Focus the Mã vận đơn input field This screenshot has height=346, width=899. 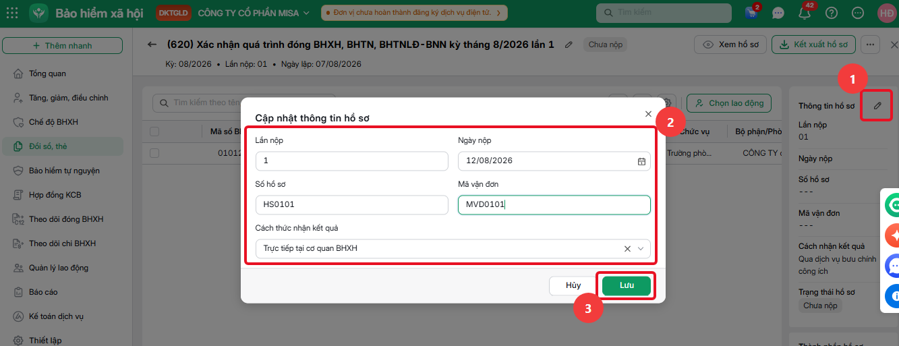554,205
